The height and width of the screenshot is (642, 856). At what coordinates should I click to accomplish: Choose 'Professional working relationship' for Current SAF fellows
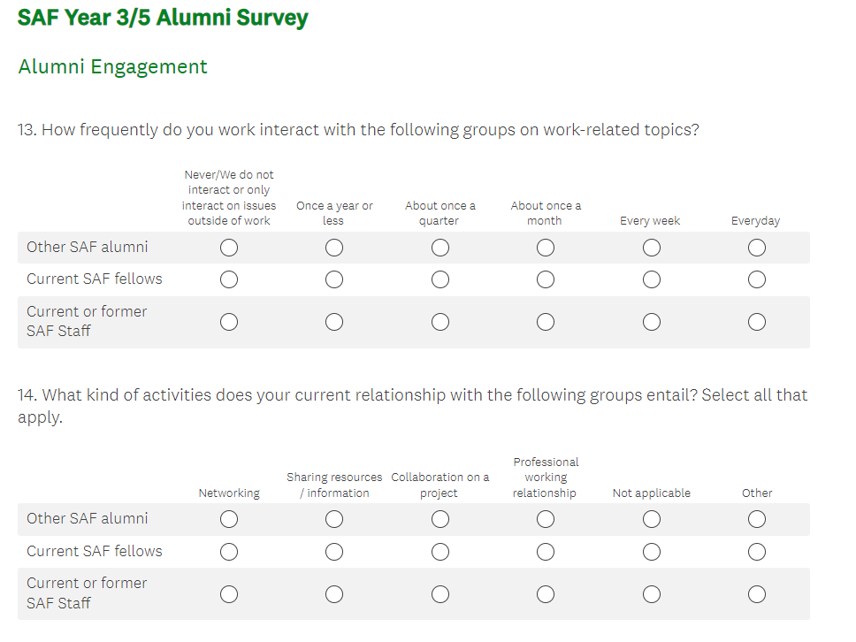(546, 552)
